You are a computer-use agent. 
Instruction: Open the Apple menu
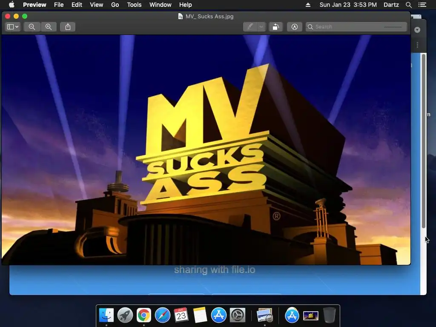(11, 5)
